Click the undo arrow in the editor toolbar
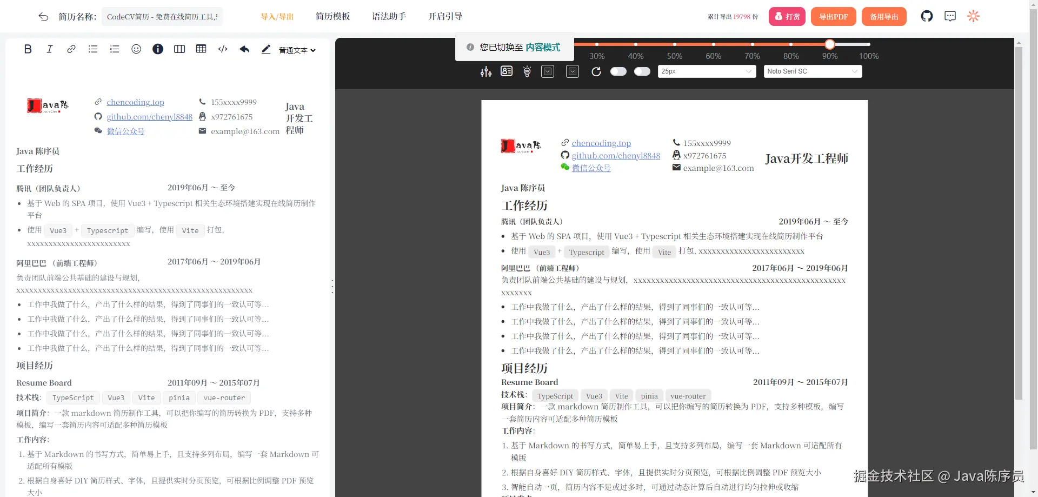 [244, 49]
